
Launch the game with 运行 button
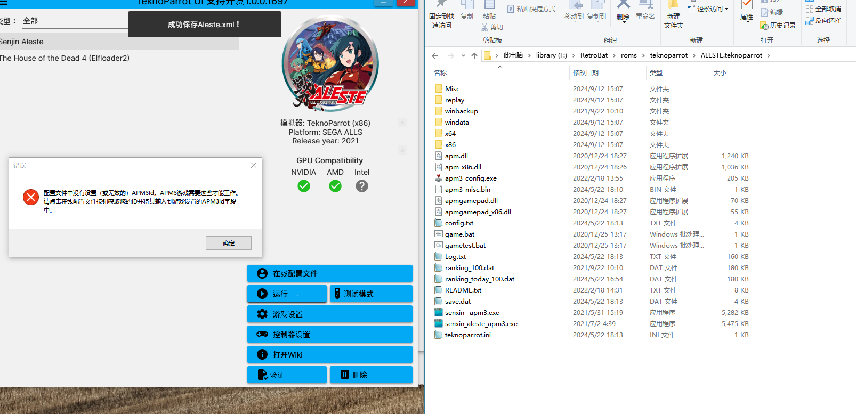pos(287,294)
